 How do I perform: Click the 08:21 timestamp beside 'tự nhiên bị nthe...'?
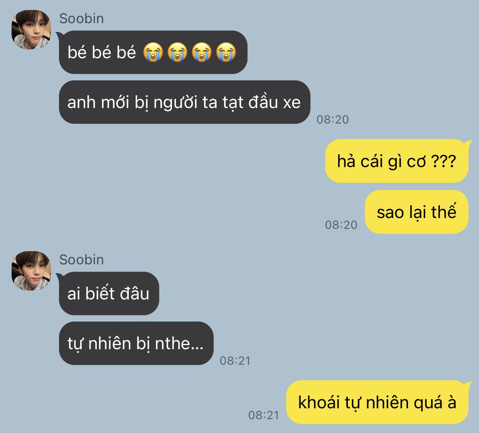235,361
